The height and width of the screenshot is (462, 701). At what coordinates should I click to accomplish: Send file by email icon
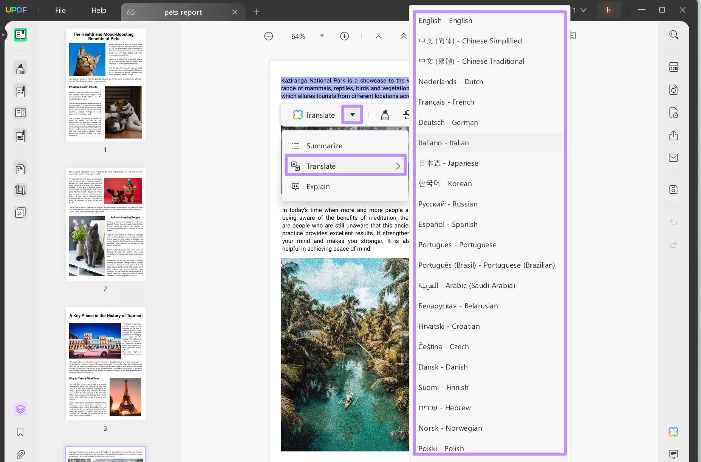[673, 158]
